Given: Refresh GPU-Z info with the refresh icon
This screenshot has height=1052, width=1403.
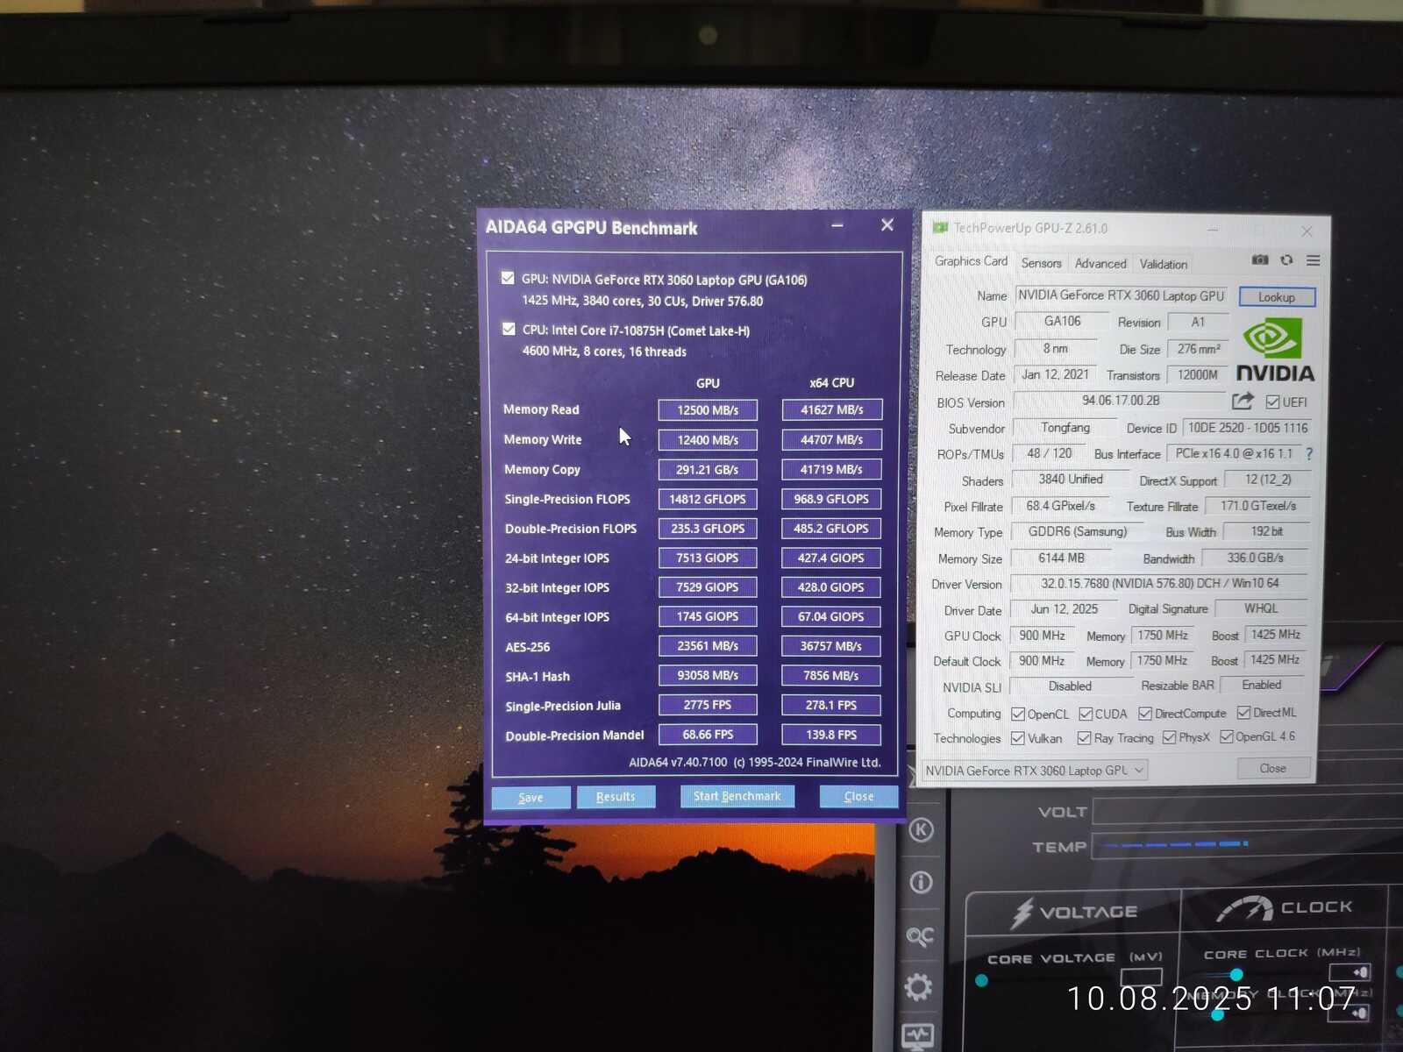Looking at the screenshot, I should (x=1286, y=259).
